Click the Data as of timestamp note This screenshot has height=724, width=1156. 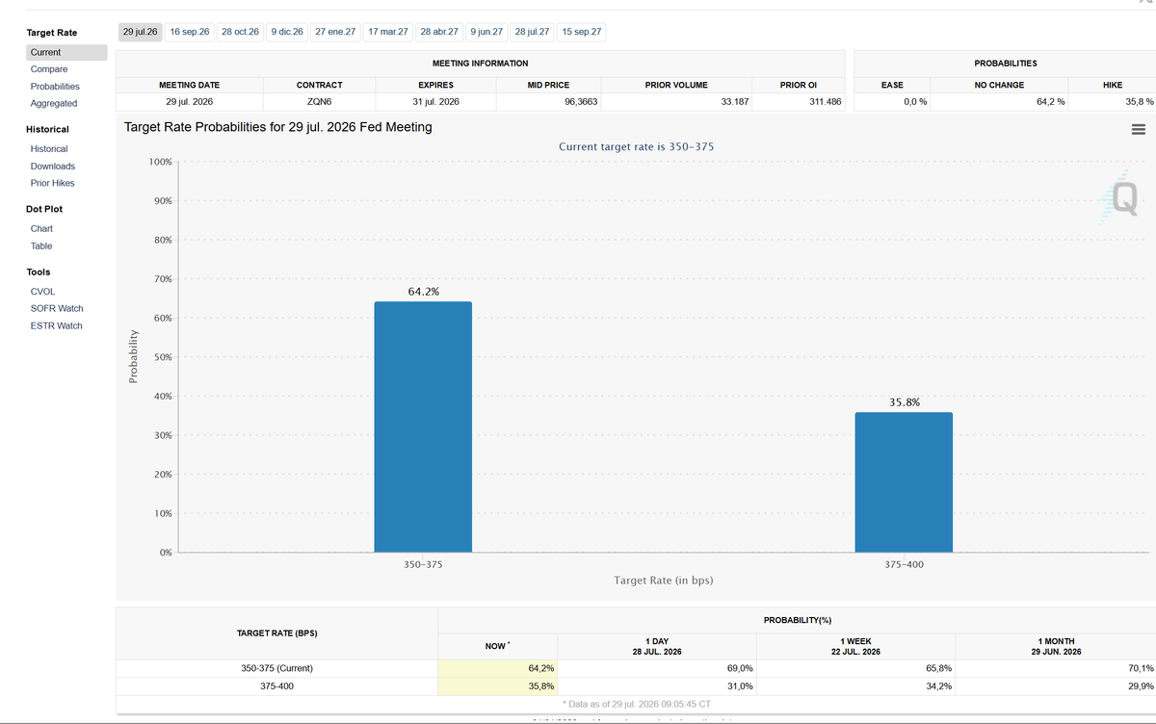point(637,705)
